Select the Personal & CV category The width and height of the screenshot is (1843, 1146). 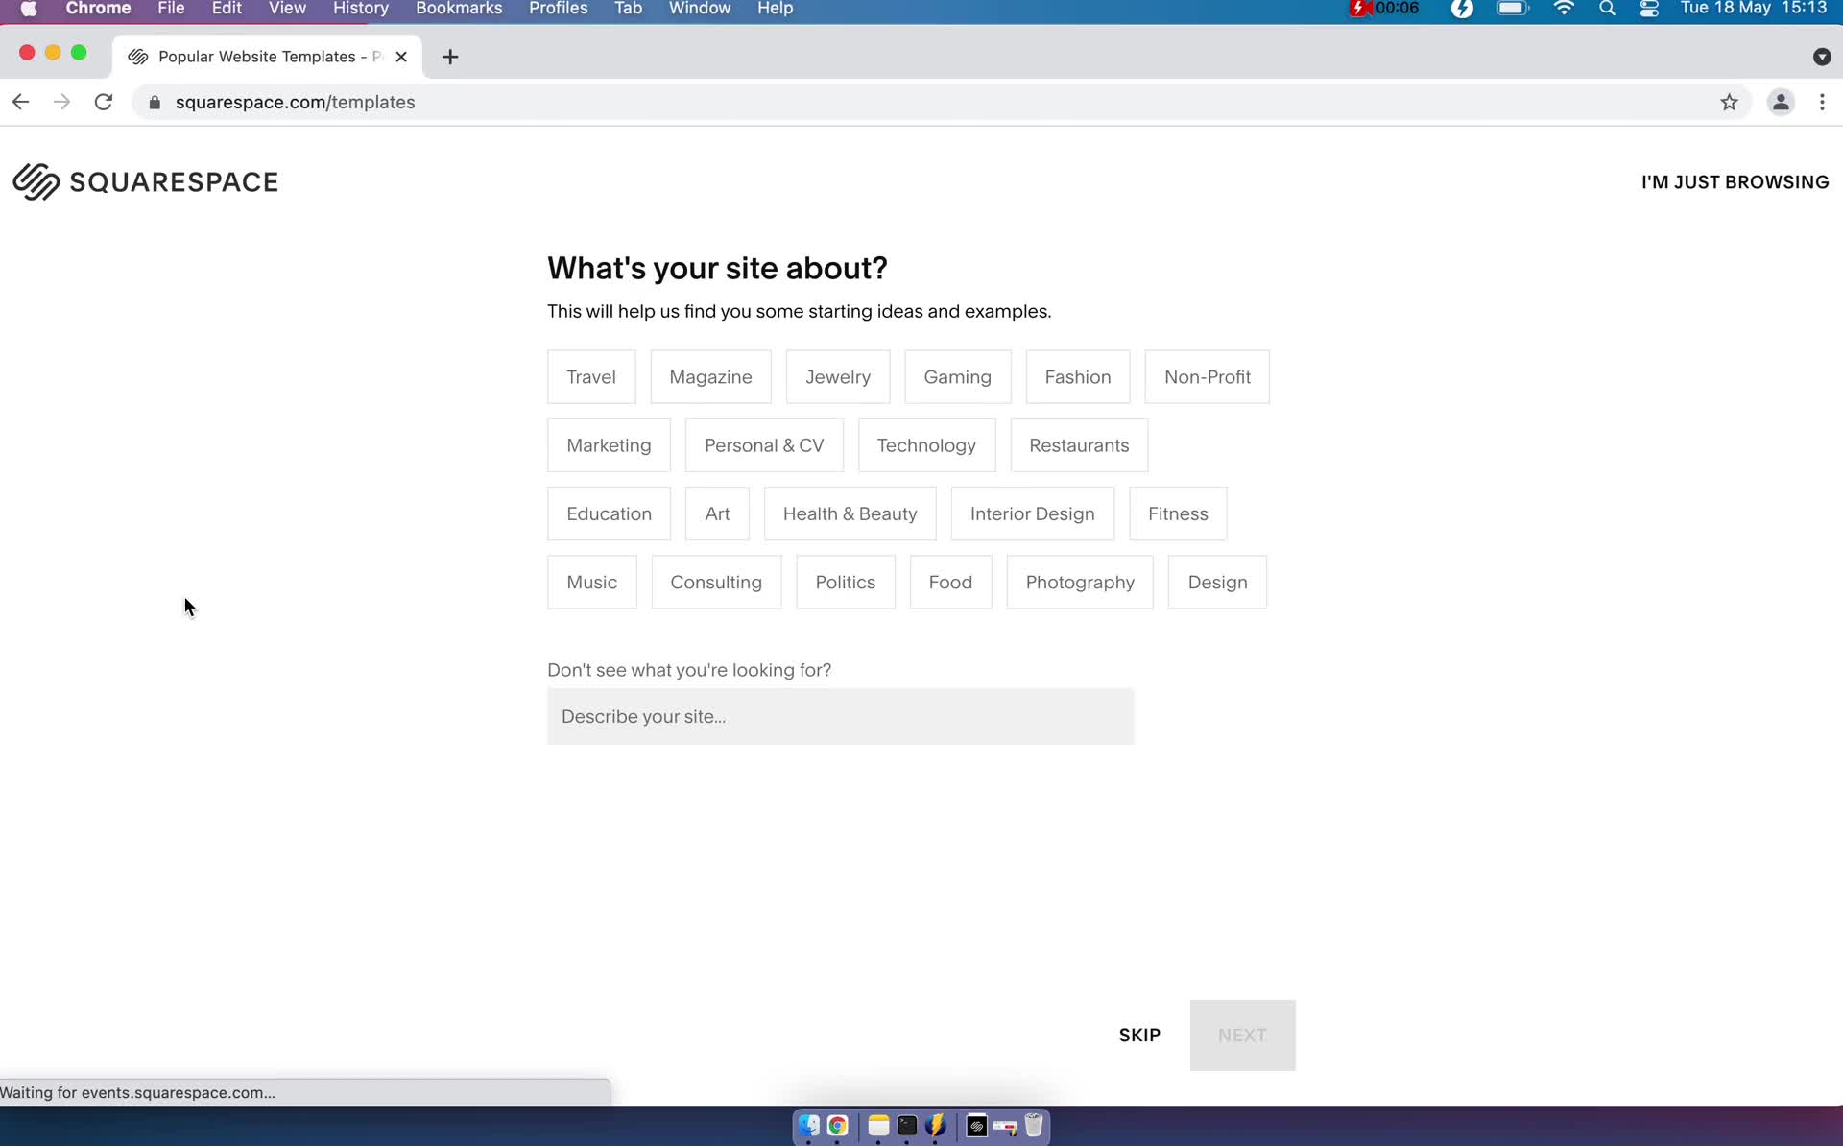(x=764, y=445)
